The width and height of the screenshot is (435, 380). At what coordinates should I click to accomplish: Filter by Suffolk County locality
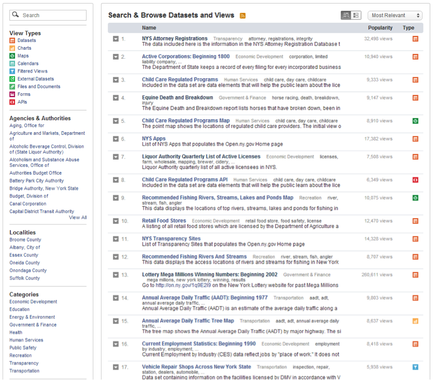[25, 278]
